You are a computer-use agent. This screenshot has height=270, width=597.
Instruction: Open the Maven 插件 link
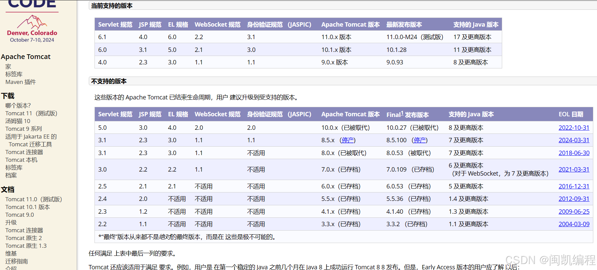pyautogui.click(x=21, y=82)
